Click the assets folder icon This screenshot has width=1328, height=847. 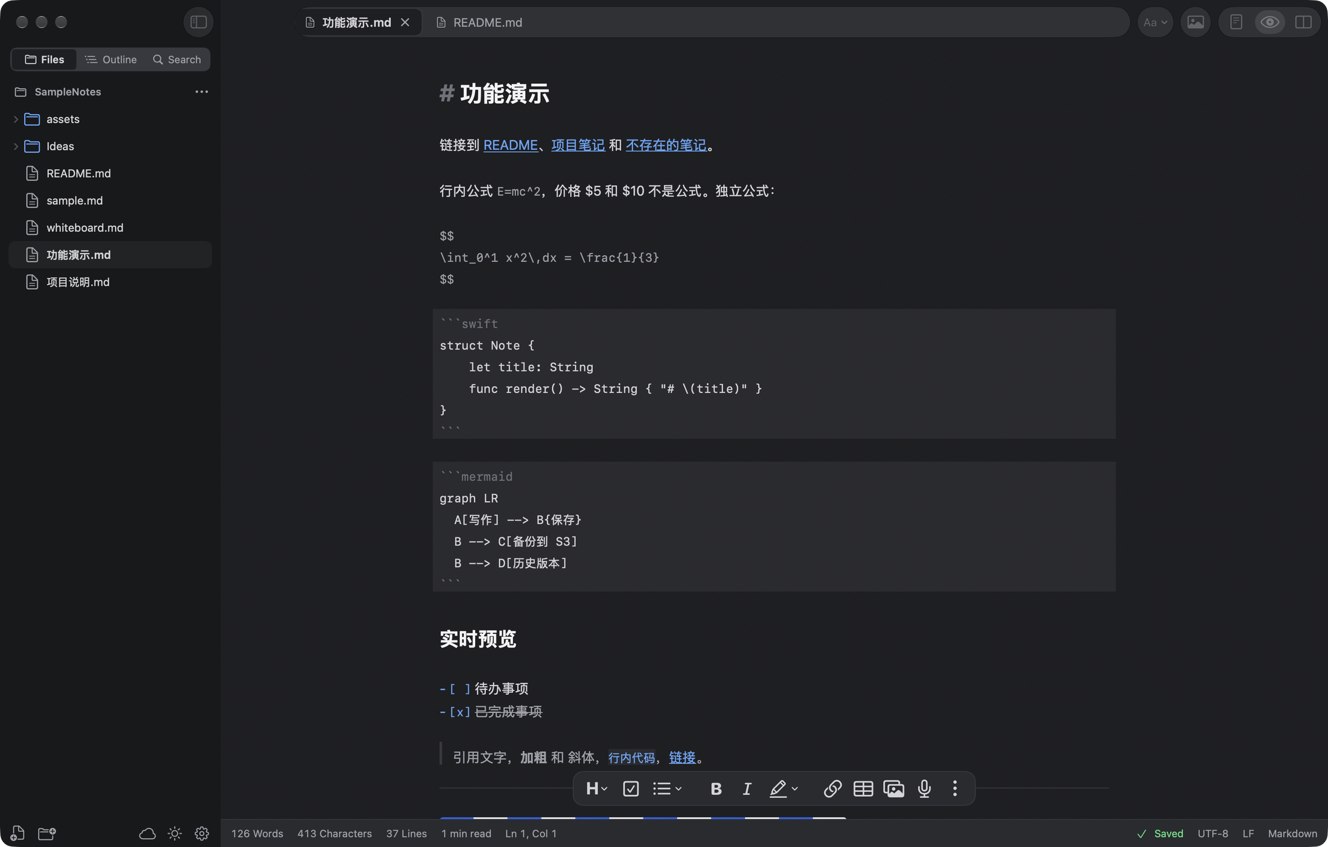tap(32, 119)
